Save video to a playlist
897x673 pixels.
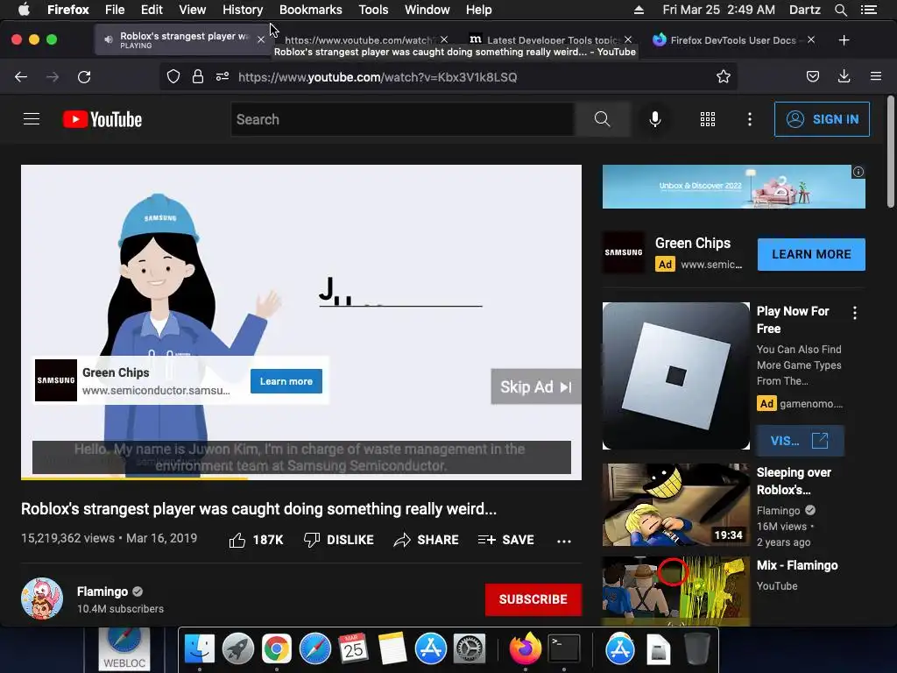(505, 540)
